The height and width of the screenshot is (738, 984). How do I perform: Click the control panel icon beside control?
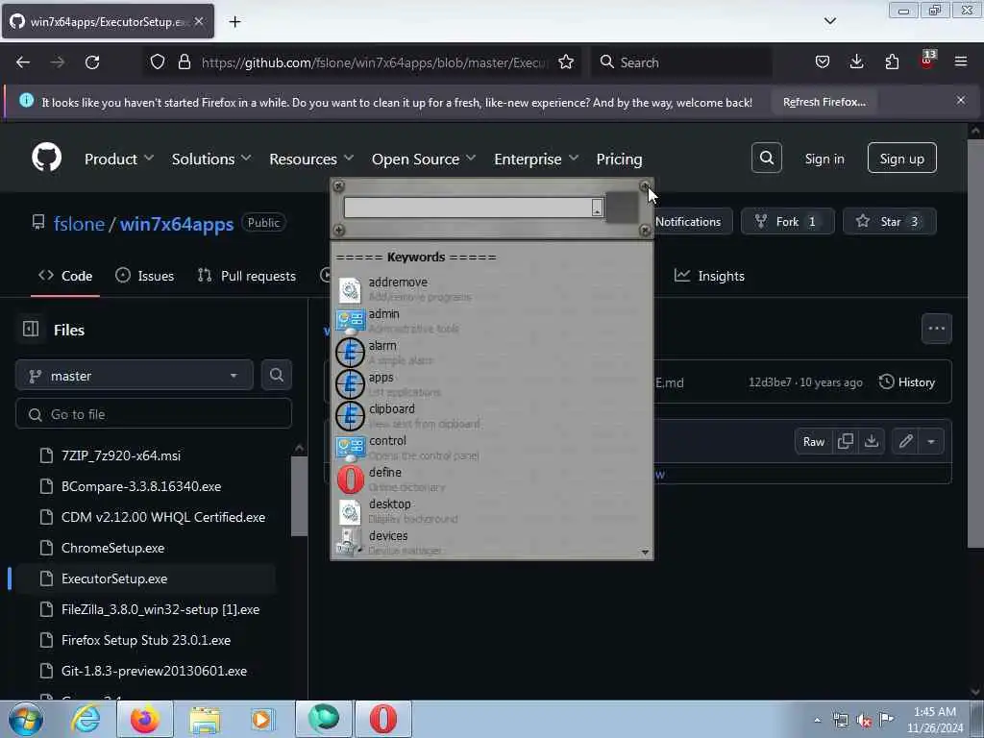click(x=350, y=448)
